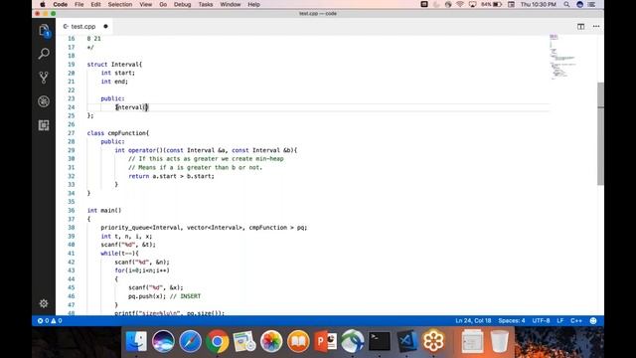Open the Debug menu
The image size is (636, 358).
183,4
